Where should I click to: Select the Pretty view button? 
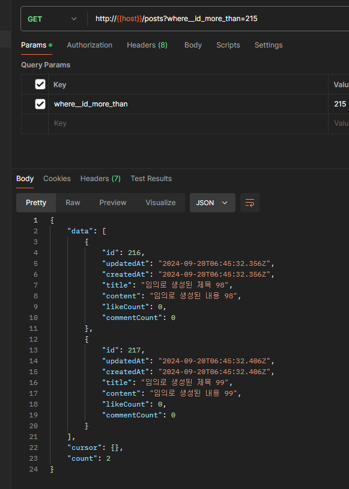click(x=36, y=203)
